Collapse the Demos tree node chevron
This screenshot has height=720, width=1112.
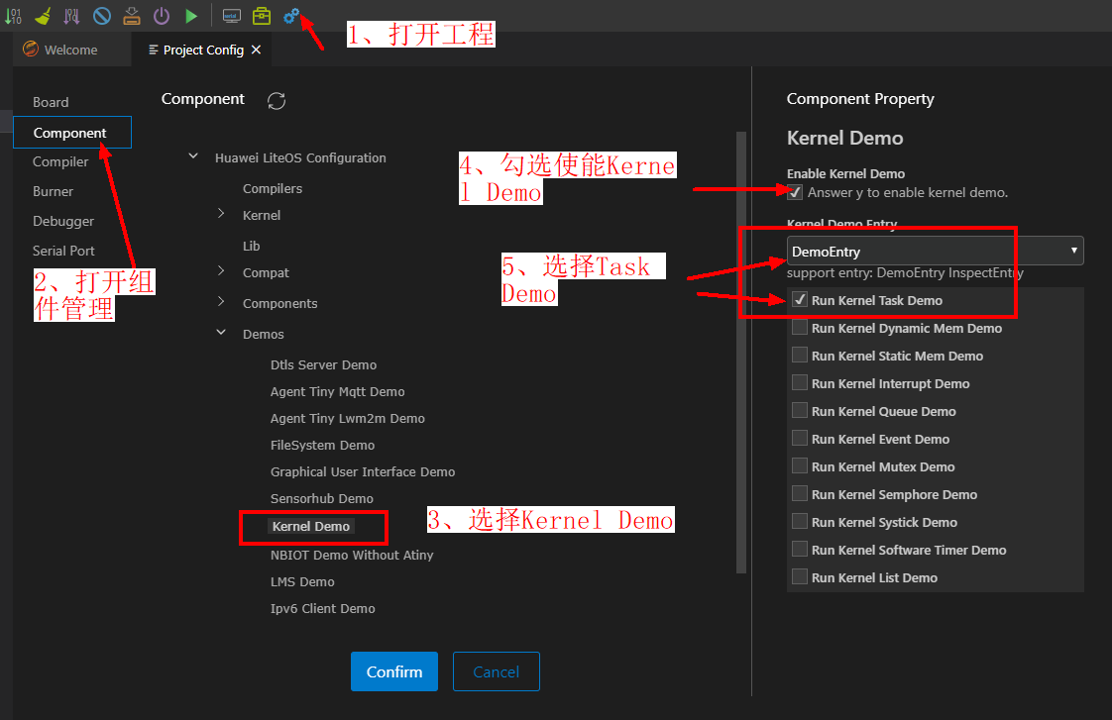(221, 332)
